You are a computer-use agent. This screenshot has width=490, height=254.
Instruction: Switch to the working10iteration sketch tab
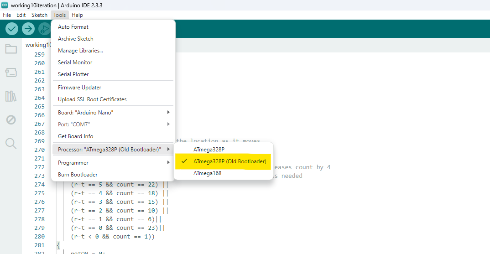click(x=37, y=45)
